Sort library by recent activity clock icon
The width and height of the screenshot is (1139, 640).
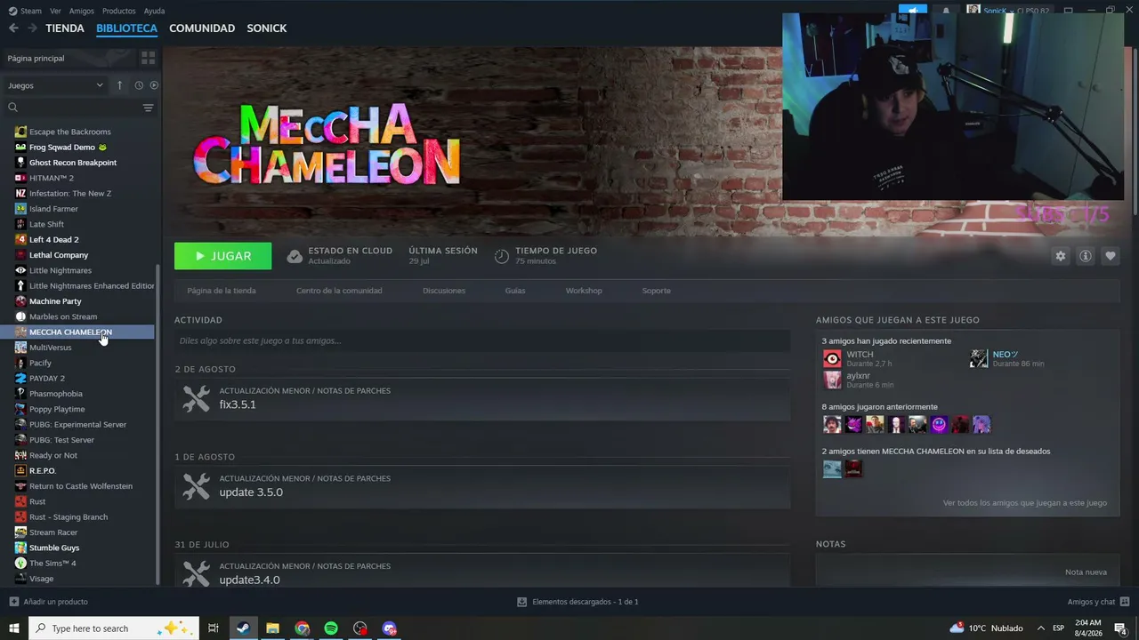139,85
